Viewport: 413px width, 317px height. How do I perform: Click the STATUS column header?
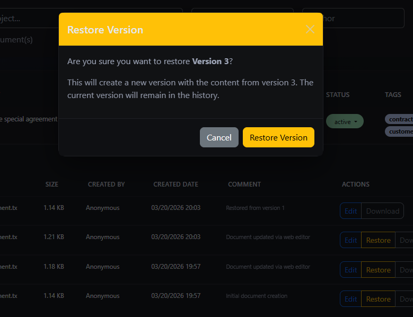338,95
